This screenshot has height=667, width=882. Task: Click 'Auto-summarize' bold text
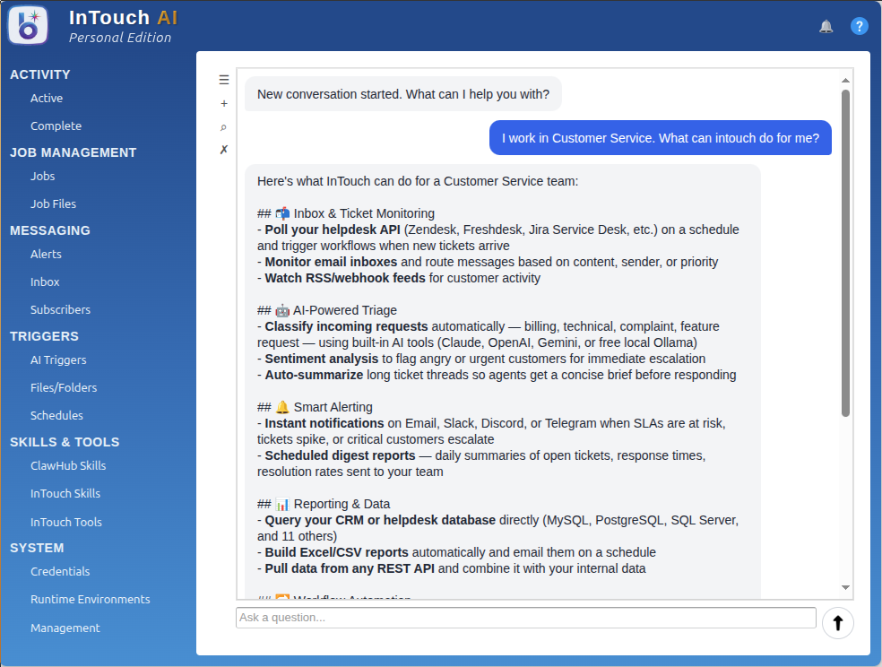pos(314,375)
